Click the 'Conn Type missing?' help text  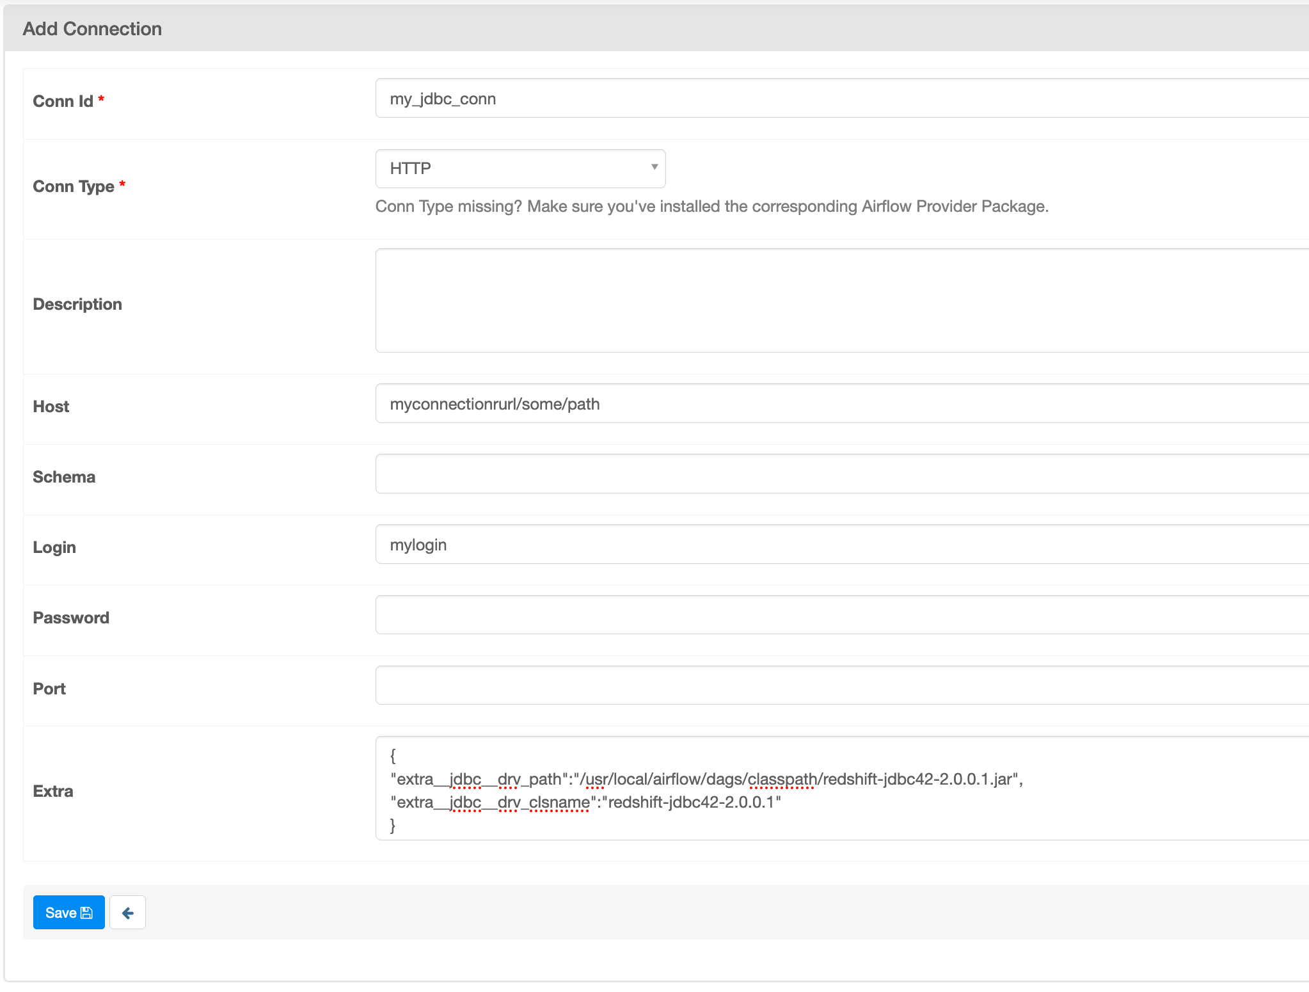pyautogui.click(x=711, y=206)
